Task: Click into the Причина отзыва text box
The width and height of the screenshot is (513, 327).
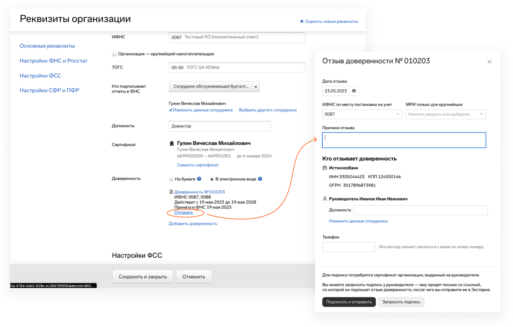Action: [x=404, y=140]
